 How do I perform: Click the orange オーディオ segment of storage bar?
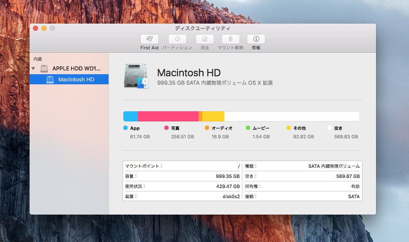201,116
